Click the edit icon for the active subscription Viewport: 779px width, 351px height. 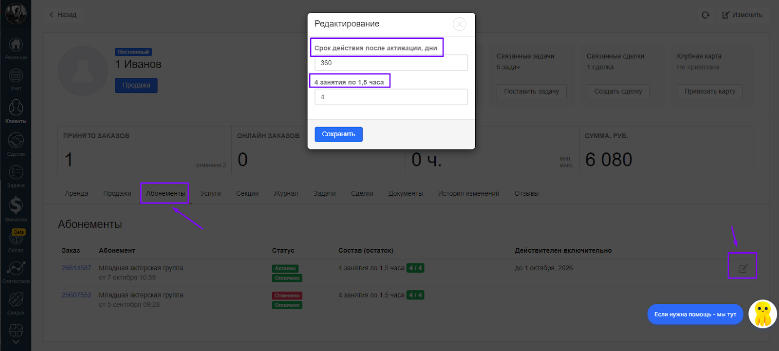(743, 268)
